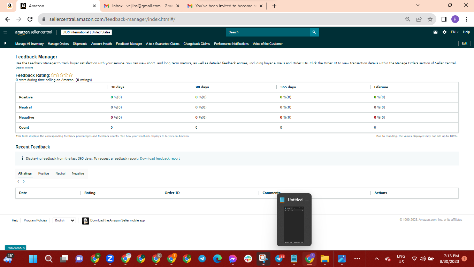
Task: Click the Amazon Seller mobile app icon
Action: (85, 221)
